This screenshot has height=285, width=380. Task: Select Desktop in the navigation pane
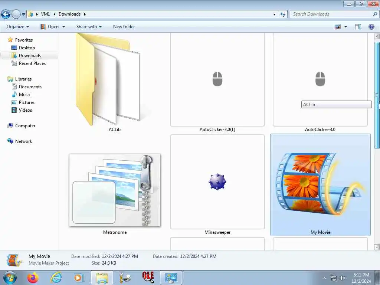click(27, 48)
